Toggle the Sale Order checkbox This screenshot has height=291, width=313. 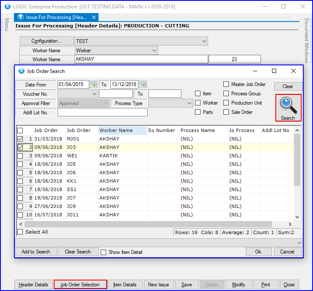226,112
